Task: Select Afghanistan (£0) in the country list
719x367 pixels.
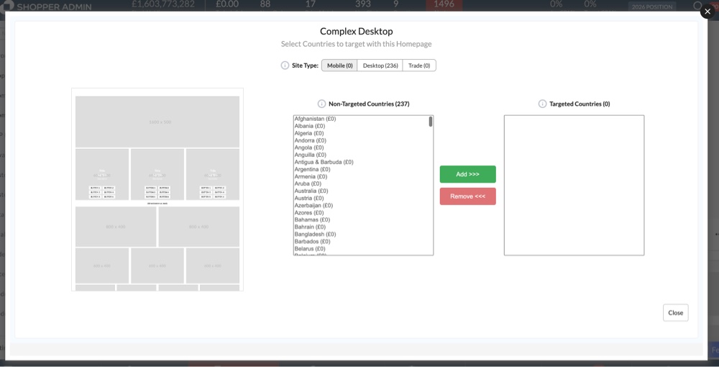Action: (x=315, y=119)
